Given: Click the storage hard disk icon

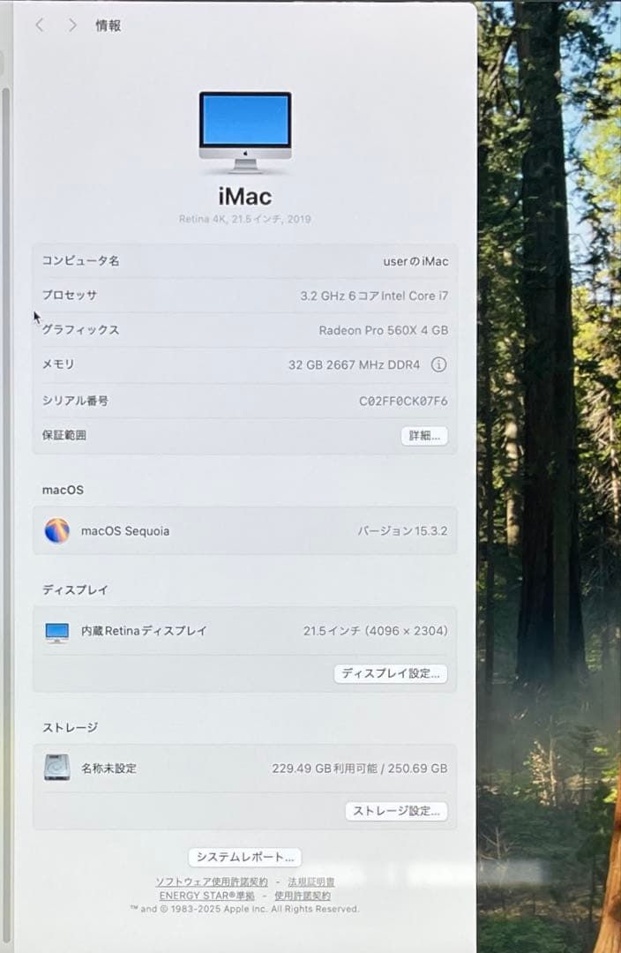Looking at the screenshot, I should coord(57,768).
